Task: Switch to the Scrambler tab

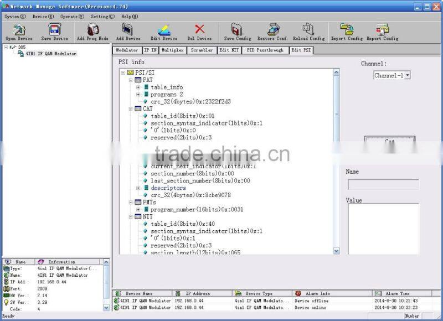Action: (x=201, y=50)
